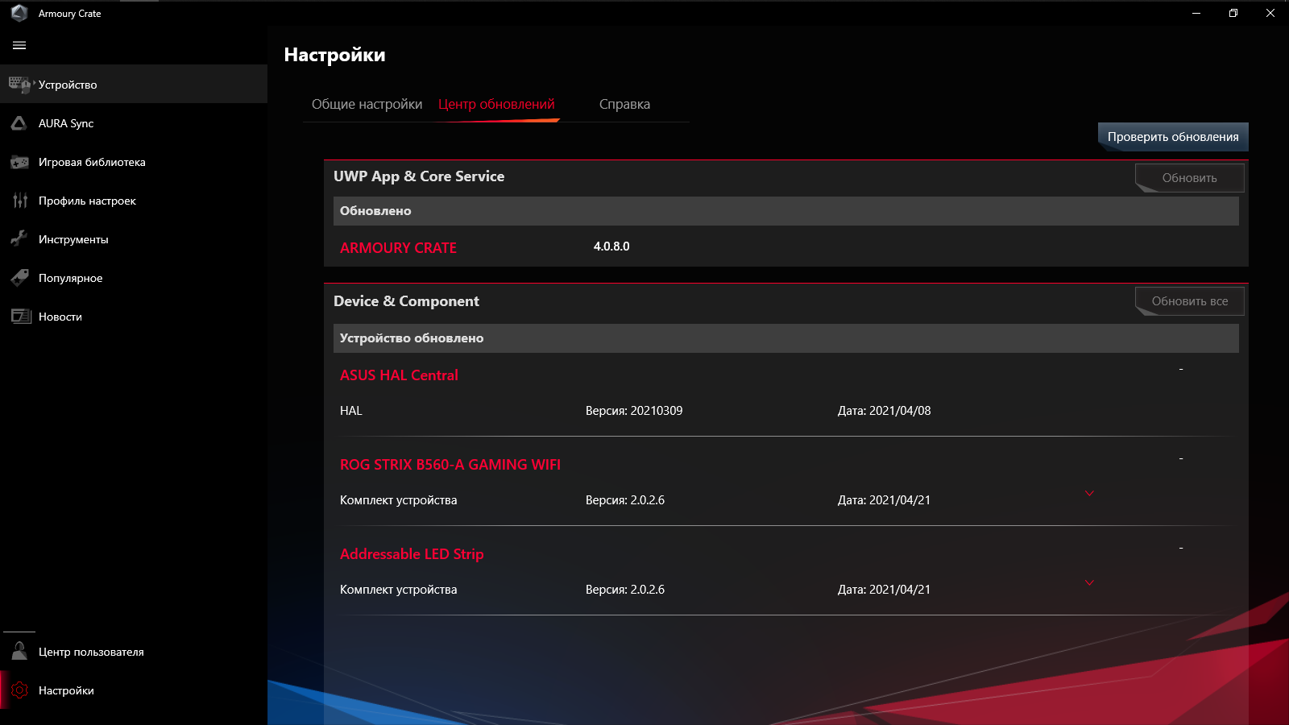This screenshot has width=1289, height=725.
Task: Open Новости in sidebar
Action: tap(134, 317)
